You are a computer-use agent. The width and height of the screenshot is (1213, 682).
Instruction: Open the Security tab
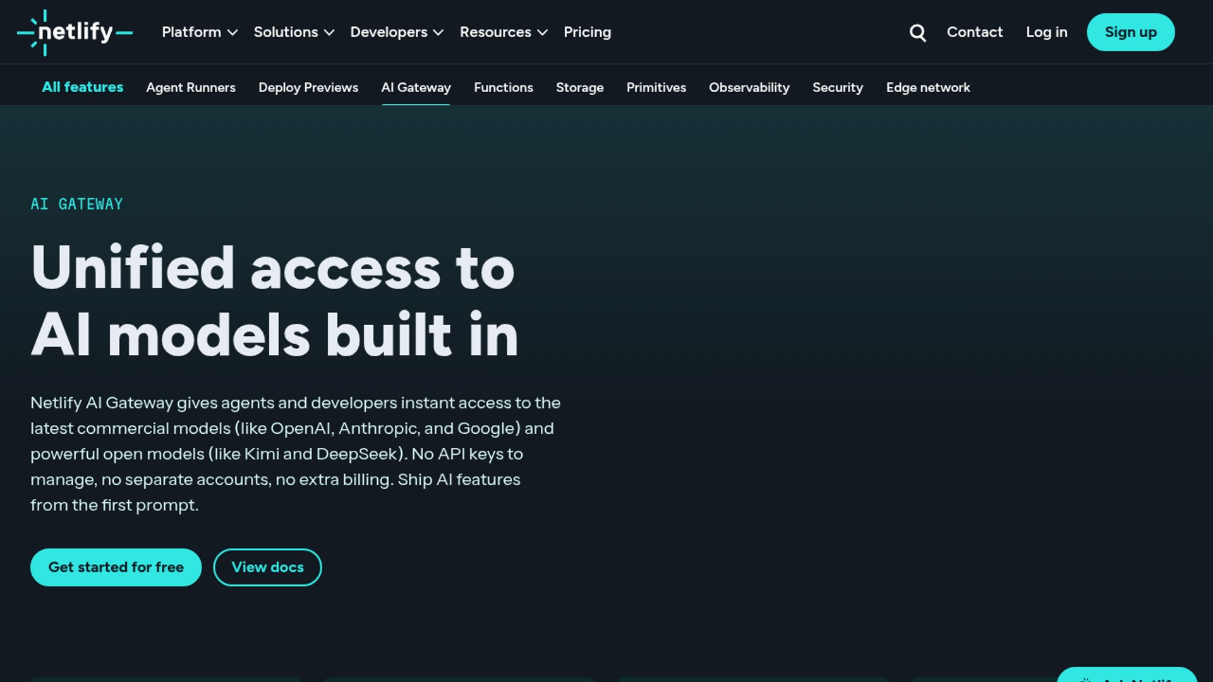(837, 88)
